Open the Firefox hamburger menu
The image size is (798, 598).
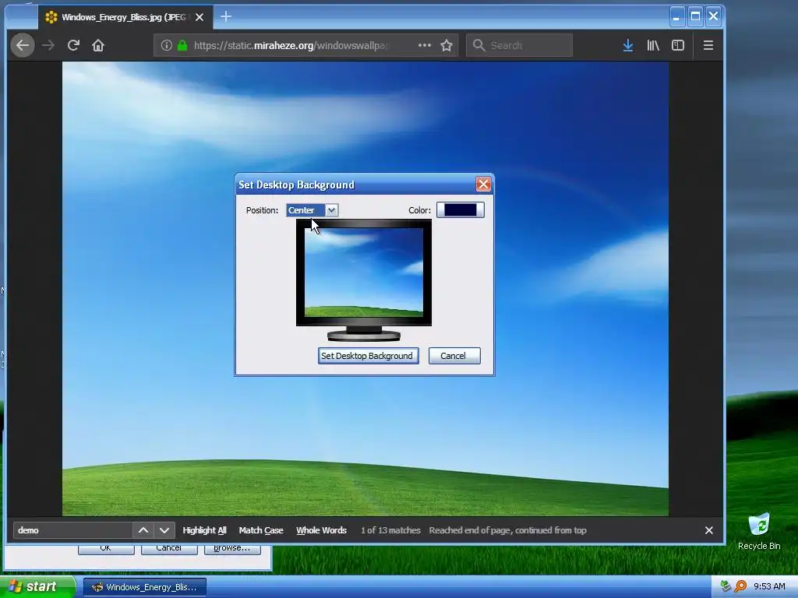click(708, 45)
